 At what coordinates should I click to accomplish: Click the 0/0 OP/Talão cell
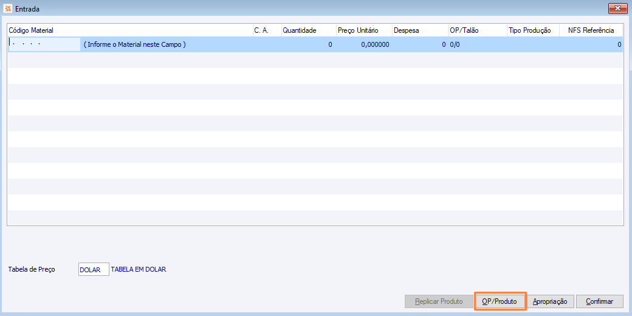click(478, 45)
